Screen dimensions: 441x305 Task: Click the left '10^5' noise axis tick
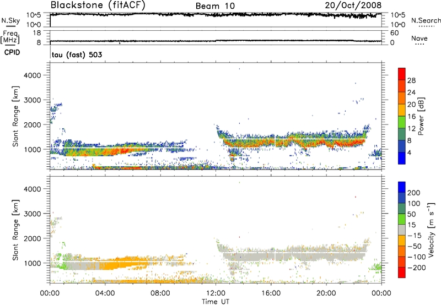(x=34, y=15)
